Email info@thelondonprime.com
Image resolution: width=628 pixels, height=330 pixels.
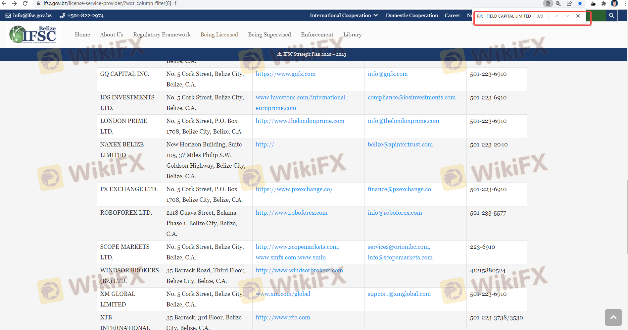(404, 121)
